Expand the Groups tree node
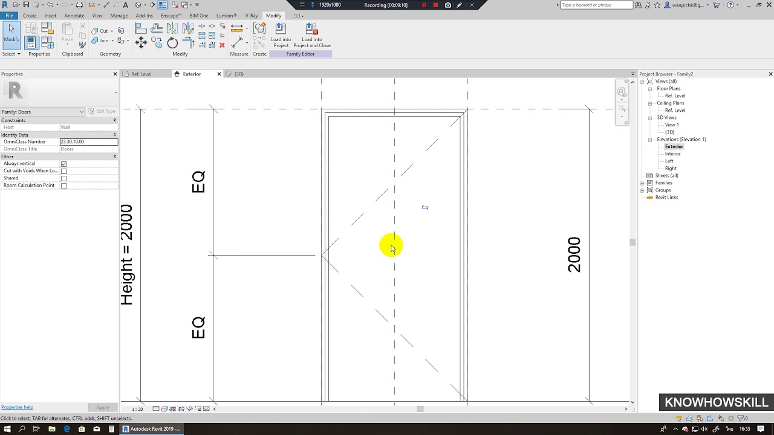The image size is (774, 435). (642, 190)
